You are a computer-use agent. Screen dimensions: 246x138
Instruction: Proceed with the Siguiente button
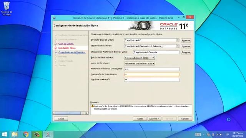154,119
